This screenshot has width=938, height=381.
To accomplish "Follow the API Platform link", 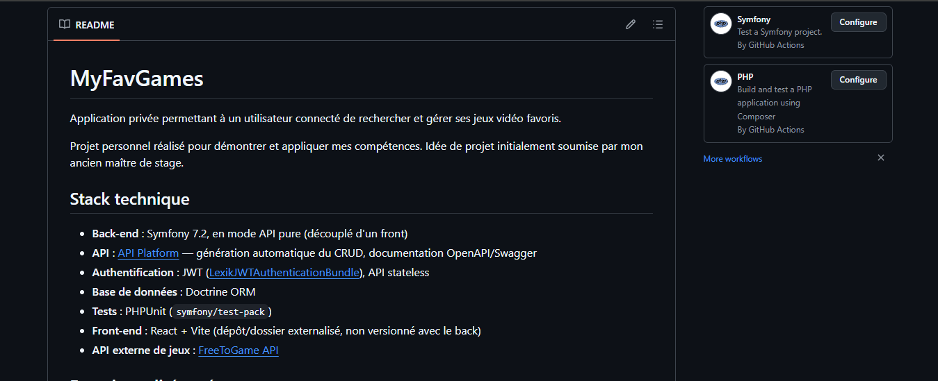I will [x=148, y=253].
